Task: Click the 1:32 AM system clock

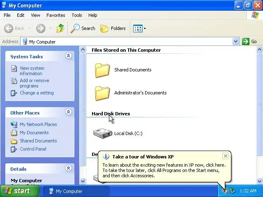Action: click(x=248, y=191)
